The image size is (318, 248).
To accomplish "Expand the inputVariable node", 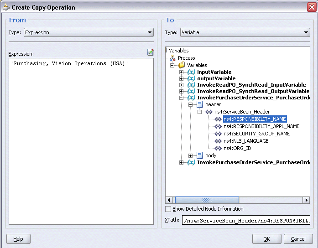I will [181, 72].
